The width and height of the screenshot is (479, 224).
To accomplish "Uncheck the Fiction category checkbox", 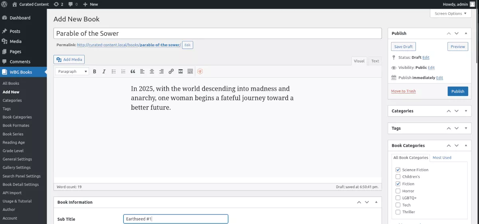I will click(x=398, y=184).
